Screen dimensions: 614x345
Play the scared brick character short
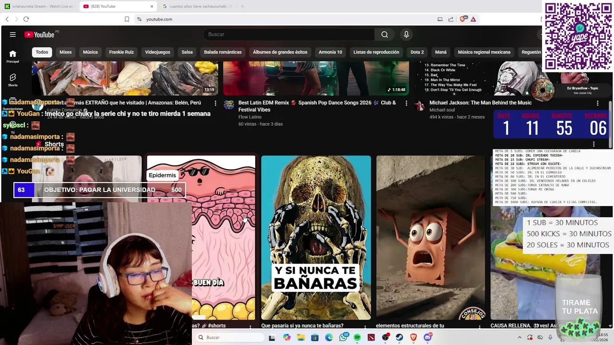coord(430,237)
